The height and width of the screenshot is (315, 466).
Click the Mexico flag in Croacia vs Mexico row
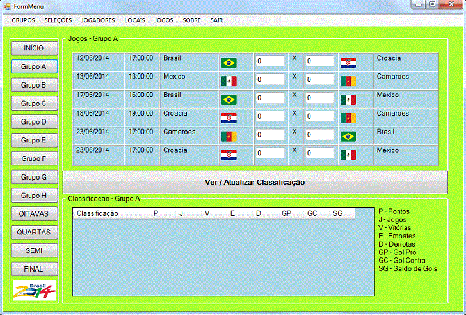(348, 155)
